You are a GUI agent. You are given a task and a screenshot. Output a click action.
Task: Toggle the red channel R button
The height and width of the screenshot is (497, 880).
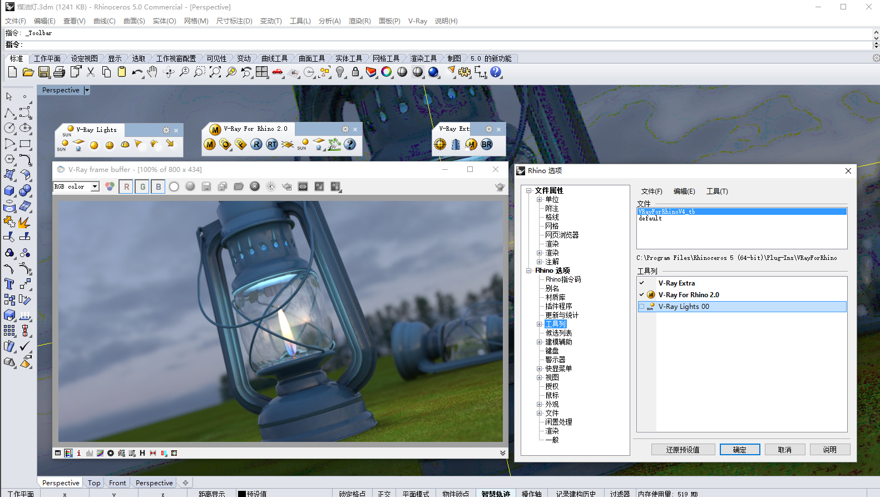pos(126,186)
